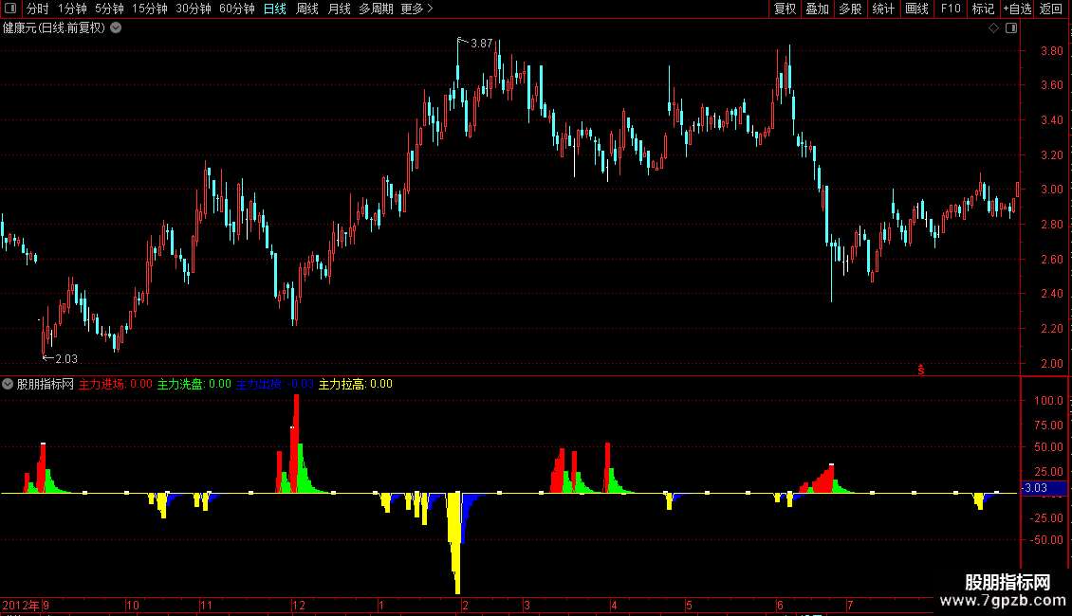Viewport: 1072px width, 616px height.
Task: Click the -3.03 indicator value label
Action: (x=1035, y=488)
